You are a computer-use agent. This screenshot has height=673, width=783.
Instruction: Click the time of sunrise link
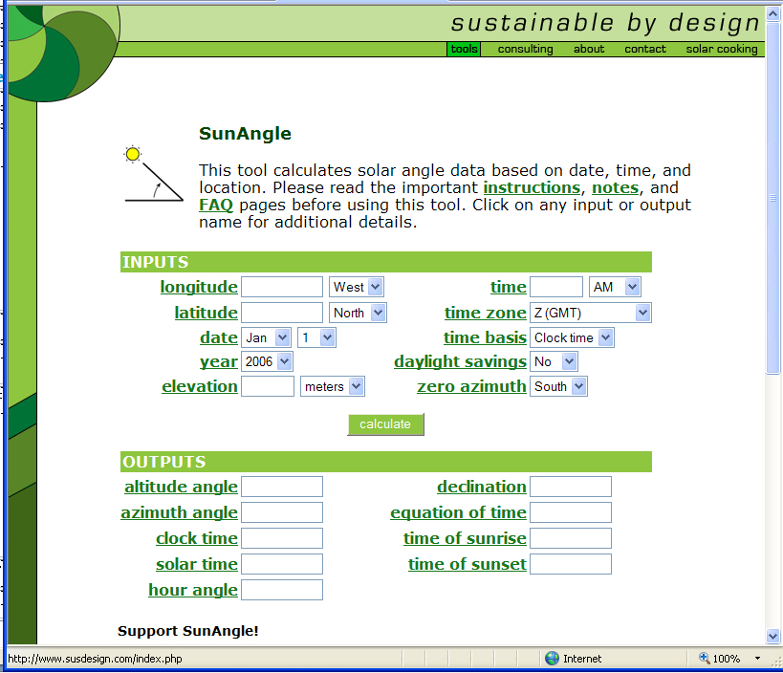tap(465, 538)
